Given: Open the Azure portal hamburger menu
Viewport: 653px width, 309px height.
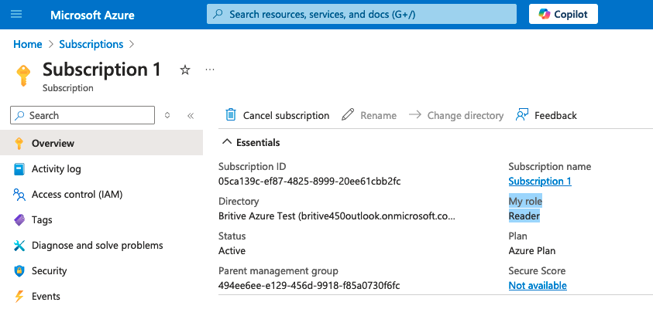Looking at the screenshot, I should coord(16,14).
